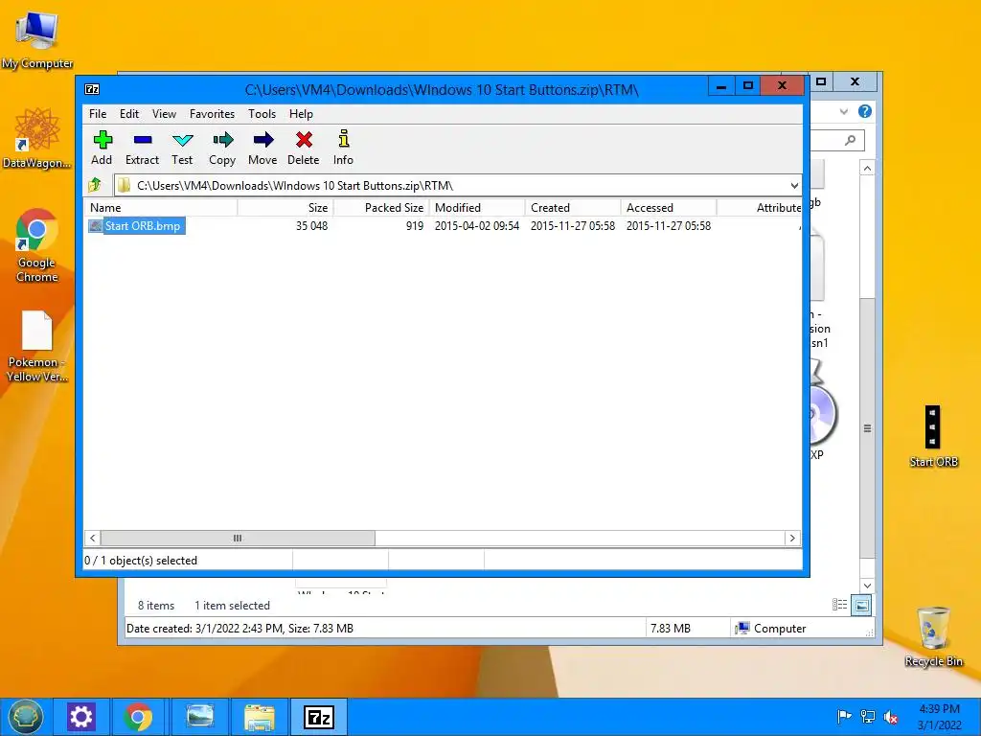Click '1 item selected' in Explorer status bar
The height and width of the screenshot is (736, 981).
232,606
